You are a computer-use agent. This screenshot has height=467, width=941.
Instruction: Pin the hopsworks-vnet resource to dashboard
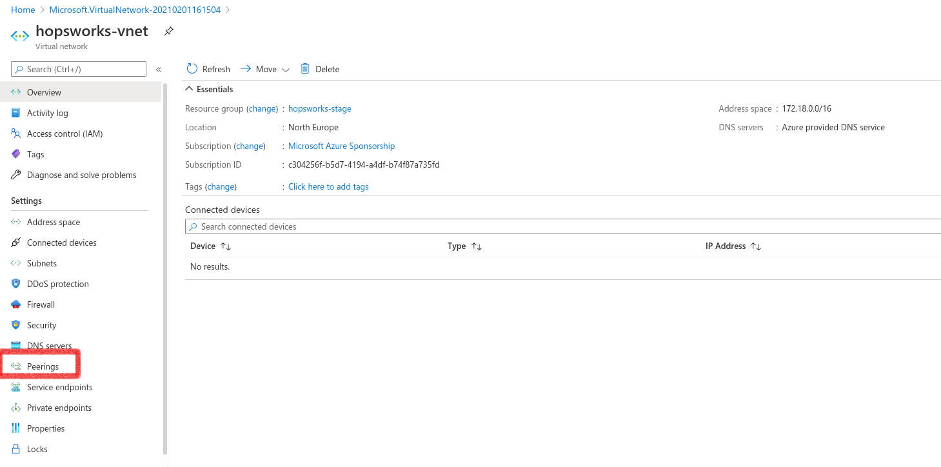click(168, 31)
